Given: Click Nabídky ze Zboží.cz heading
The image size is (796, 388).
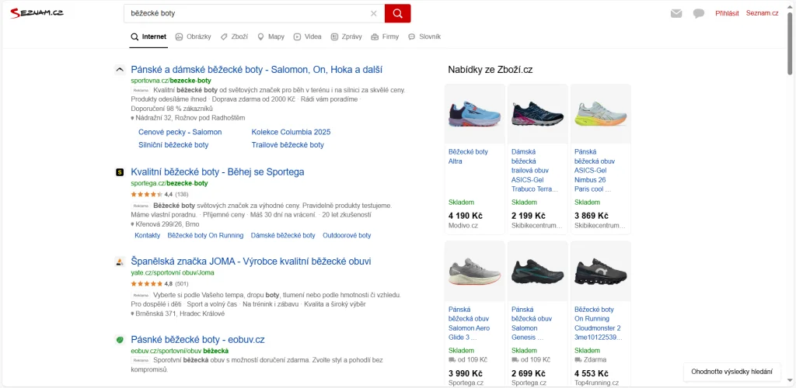Looking at the screenshot, I should (x=490, y=70).
